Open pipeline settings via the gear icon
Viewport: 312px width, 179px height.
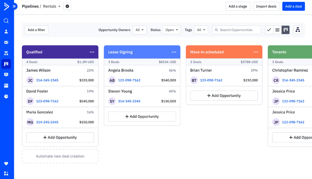coord(67,6)
